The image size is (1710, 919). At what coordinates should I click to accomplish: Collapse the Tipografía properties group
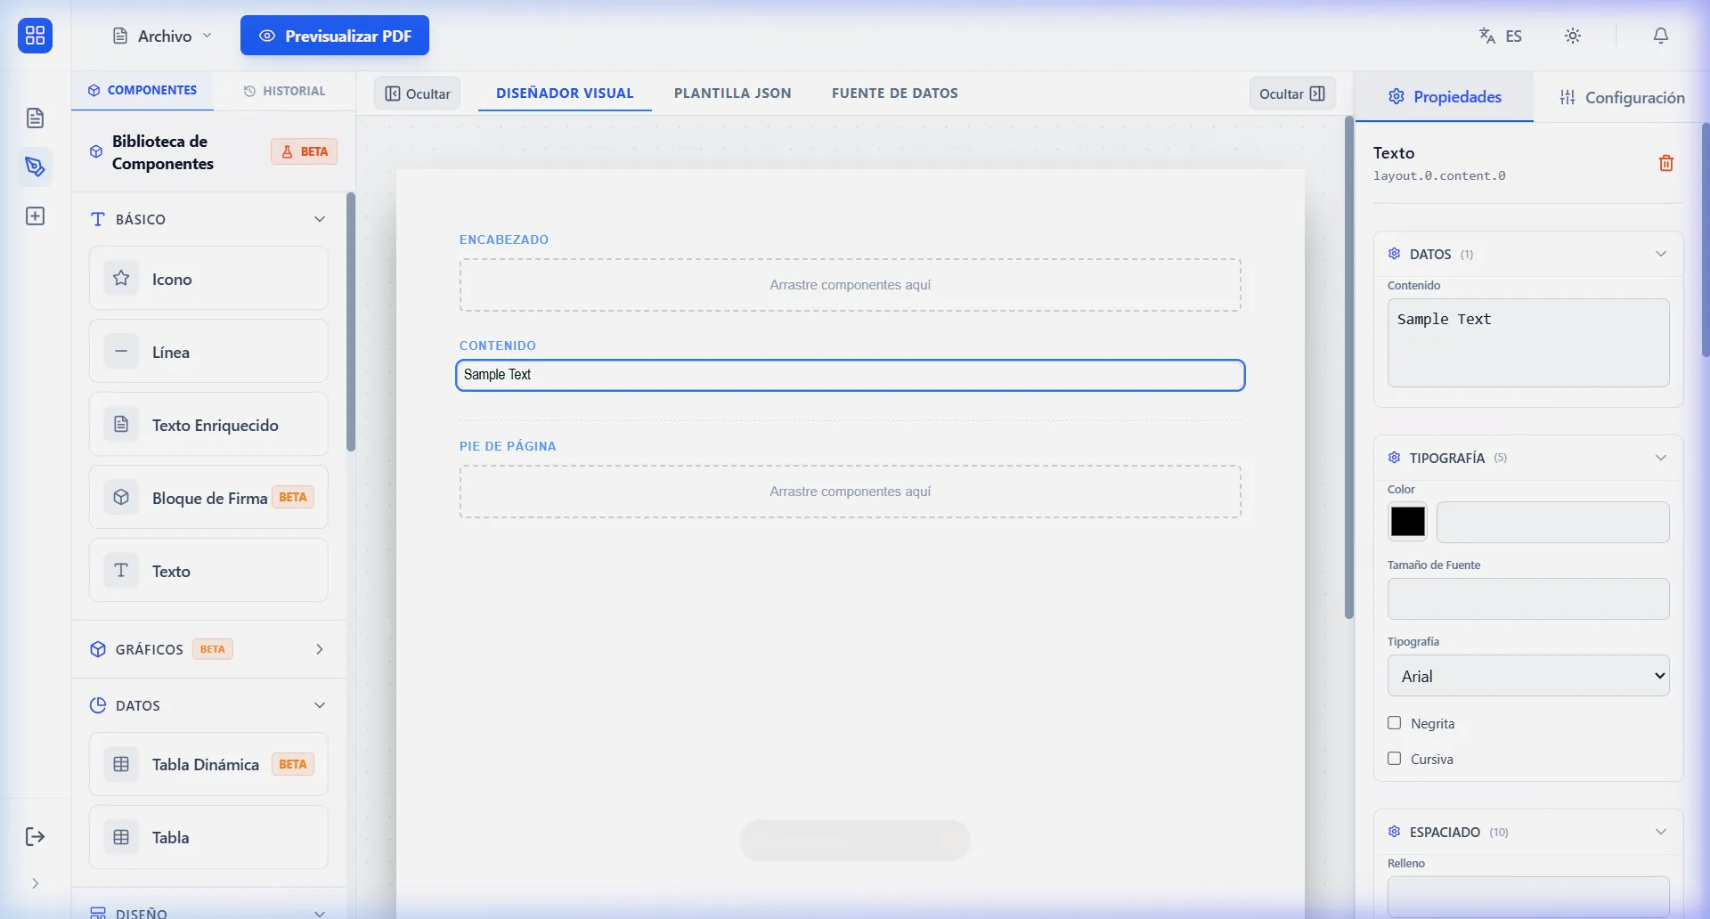coord(1661,458)
